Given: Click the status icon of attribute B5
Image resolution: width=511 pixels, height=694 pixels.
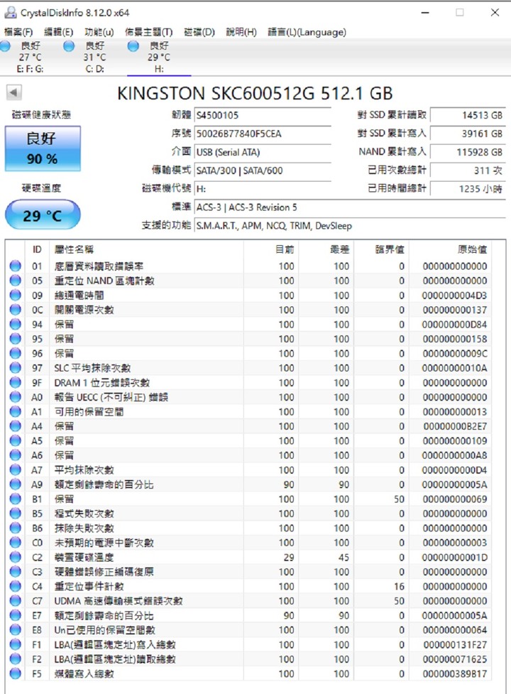Looking at the screenshot, I should (x=16, y=514).
